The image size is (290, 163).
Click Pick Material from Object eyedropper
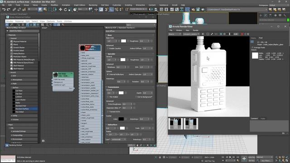(x=11, y=24)
